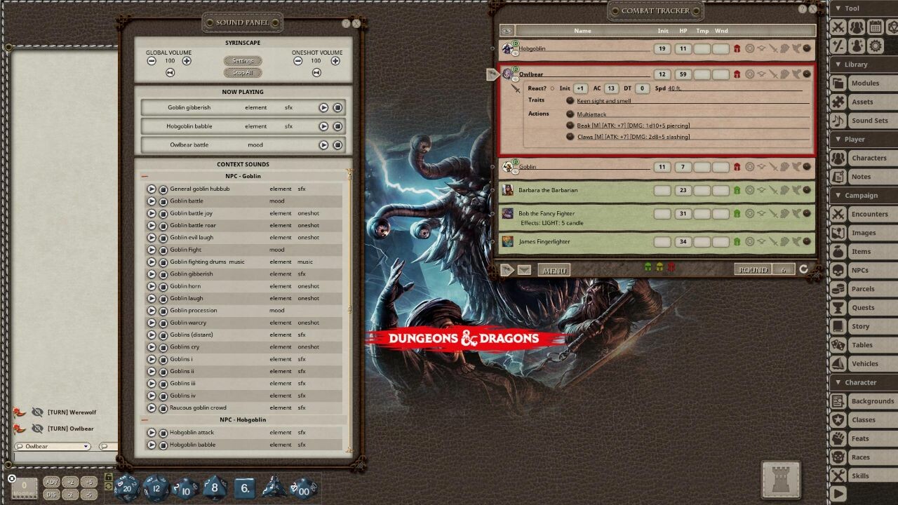The height and width of the screenshot is (505, 898).
Task: Open the NPCs sidebar entry
Action: [x=859, y=270]
